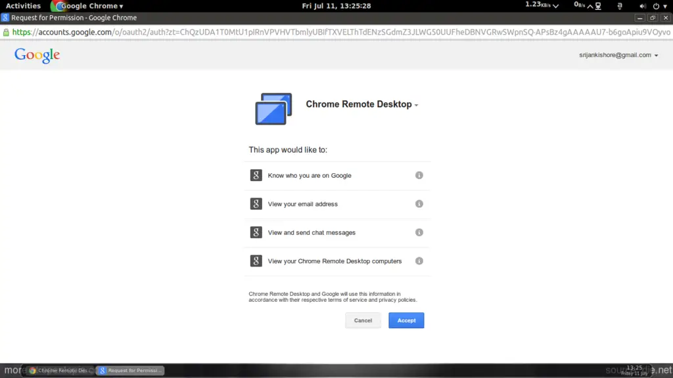Viewport: 673px width, 378px height.
Task: Expand the Chrome Remote Desktop app name dropdown
Action: [x=416, y=105]
